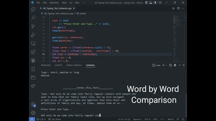
Task: Click the Win32 configuration status item
Action: pos(170,119)
